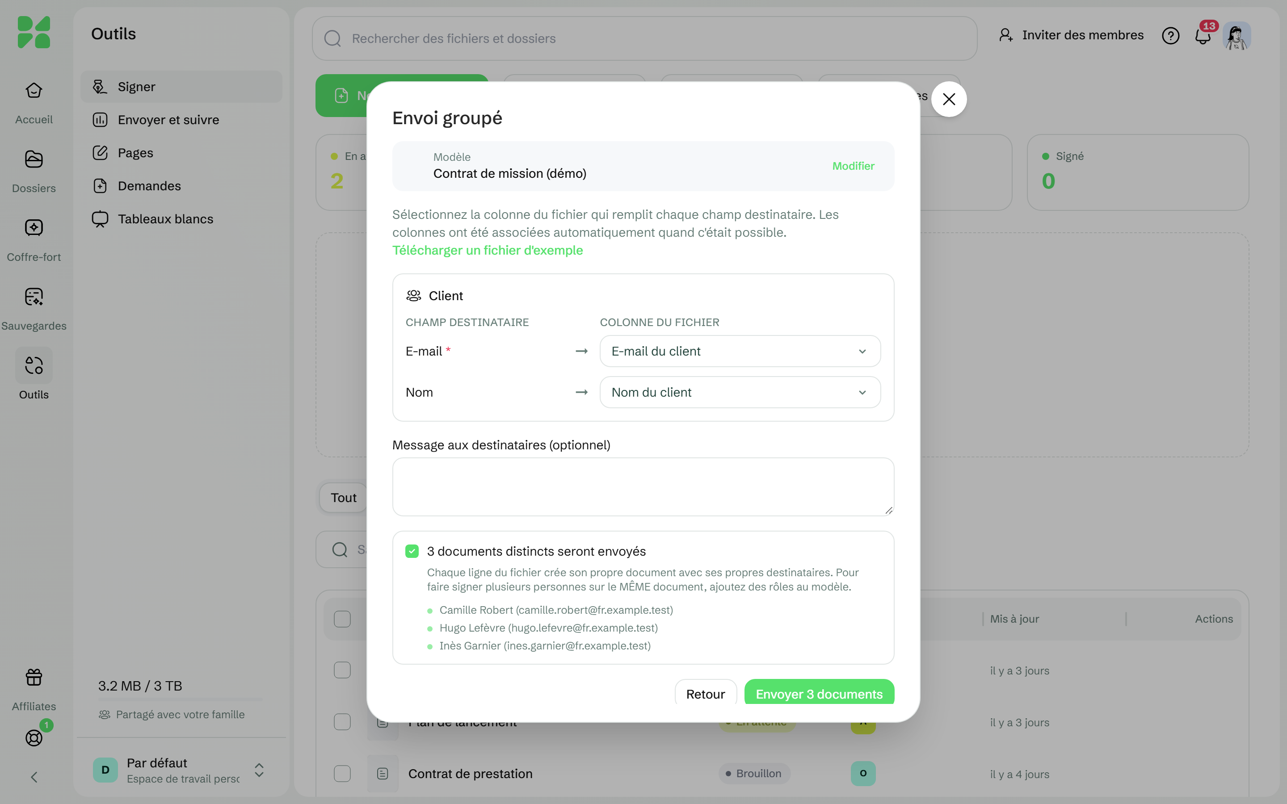The height and width of the screenshot is (804, 1287).
Task: Expand the Par défaut workspace switcher
Action: click(181, 770)
